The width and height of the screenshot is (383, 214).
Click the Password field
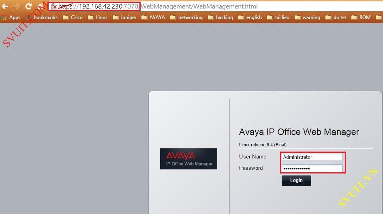click(x=312, y=168)
